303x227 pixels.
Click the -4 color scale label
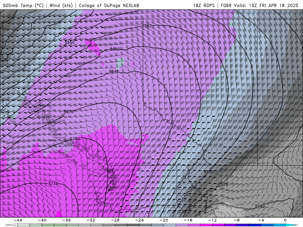pyautogui.click(x=261, y=220)
